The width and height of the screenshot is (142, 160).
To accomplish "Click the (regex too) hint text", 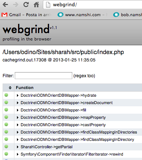I will coord(84,76).
